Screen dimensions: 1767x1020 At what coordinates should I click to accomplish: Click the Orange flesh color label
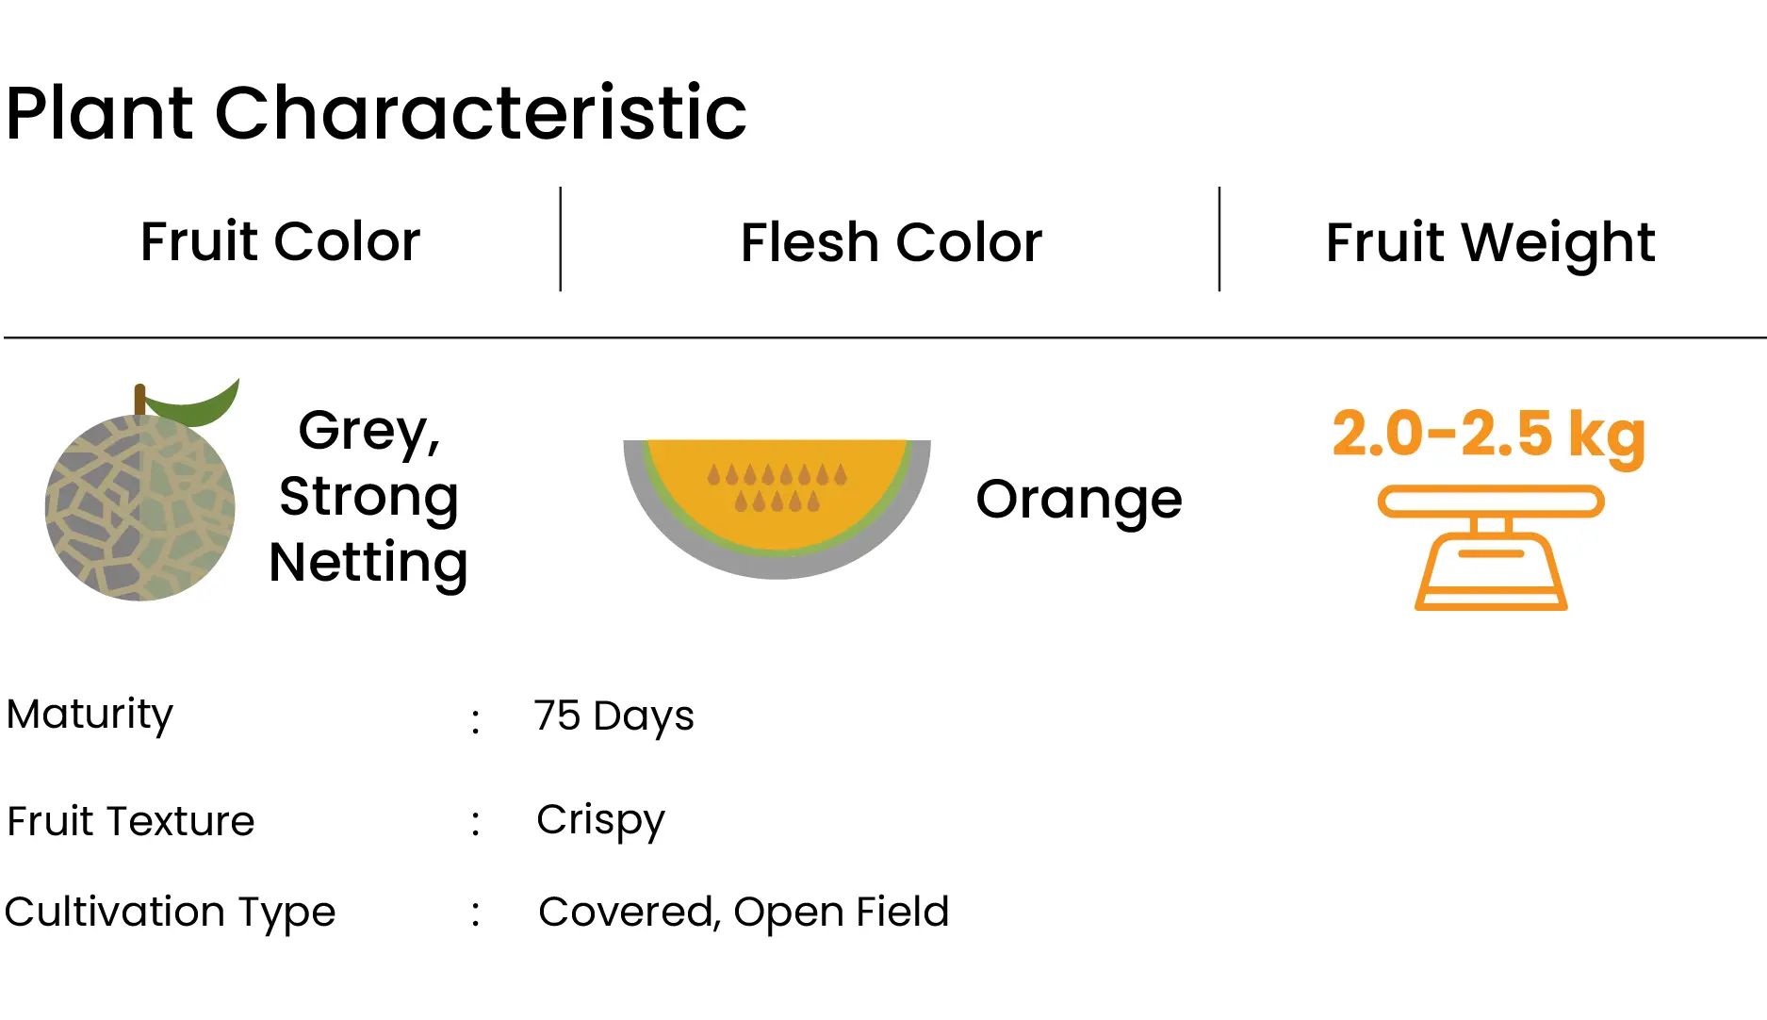coord(1079,501)
